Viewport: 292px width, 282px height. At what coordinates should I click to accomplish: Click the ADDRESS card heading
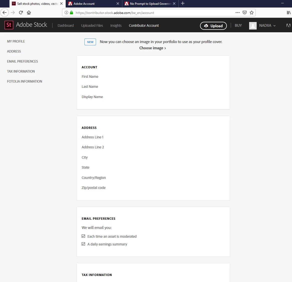pyautogui.click(x=89, y=128)
